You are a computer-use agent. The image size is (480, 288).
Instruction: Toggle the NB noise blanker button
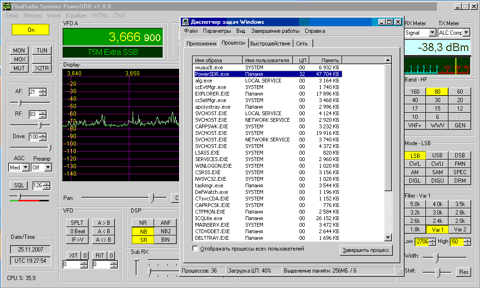coord(142,231)
